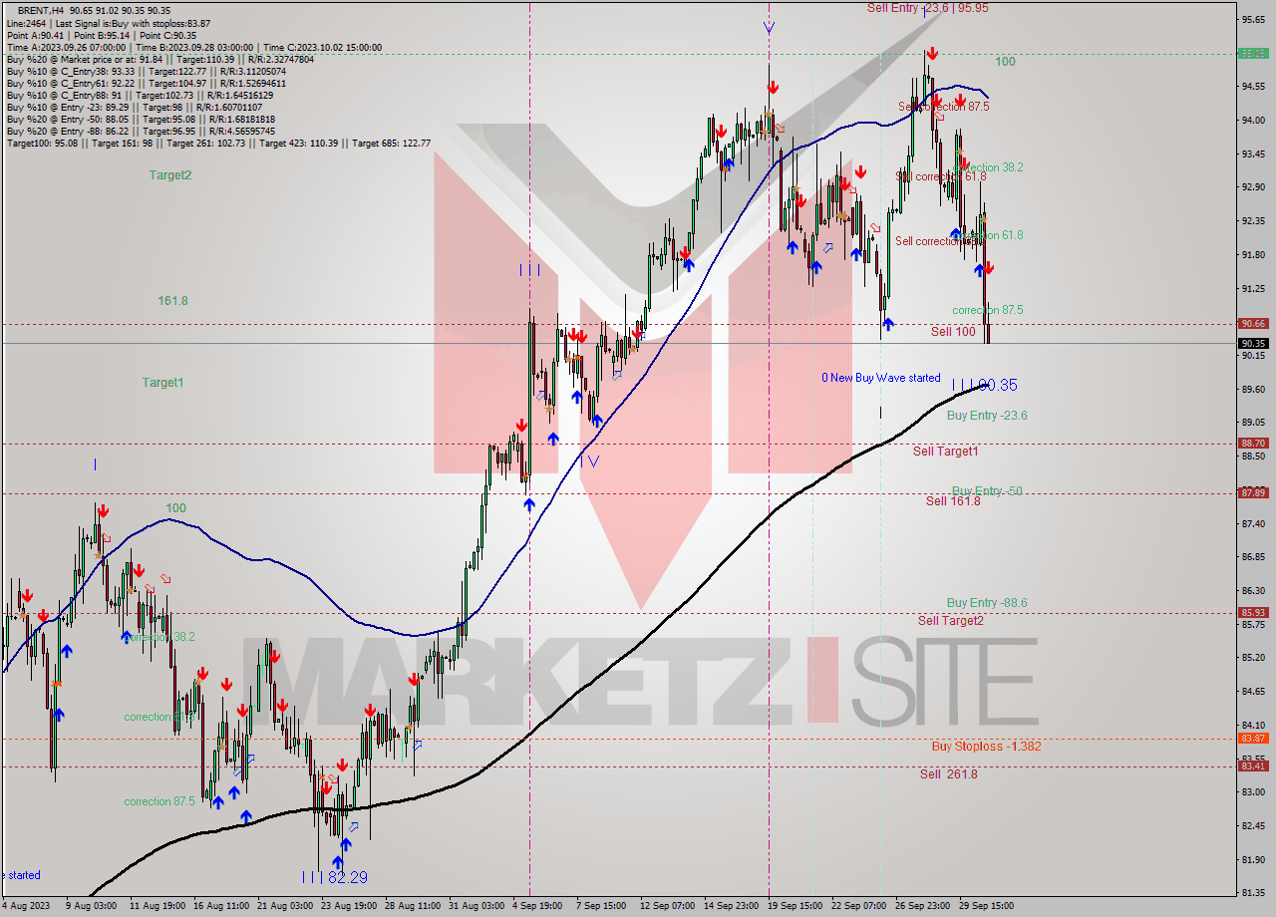
Task: Click the 94.00 price axis value
Action: click(1253, 121)
